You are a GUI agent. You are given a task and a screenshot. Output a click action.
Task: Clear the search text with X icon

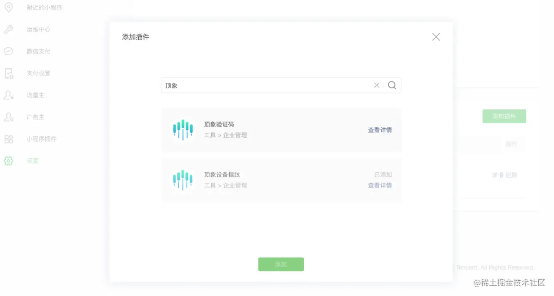click(377, 85)
